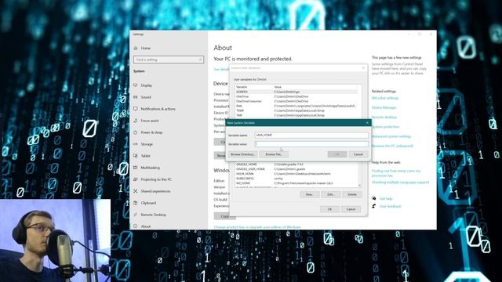Select the GOPATH user variable row
Viewport: 502px width, 282px height.
pos(296,92)
